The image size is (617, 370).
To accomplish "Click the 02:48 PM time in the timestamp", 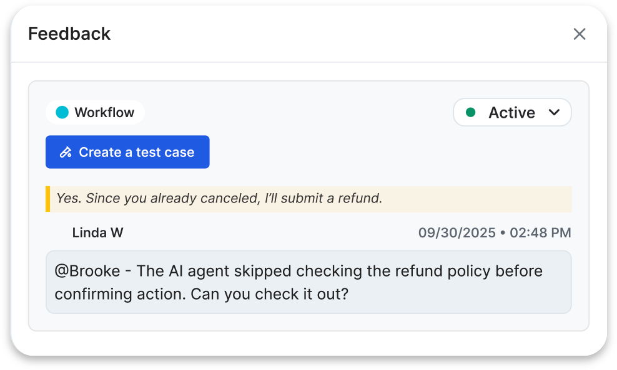I will click(540, 233).
